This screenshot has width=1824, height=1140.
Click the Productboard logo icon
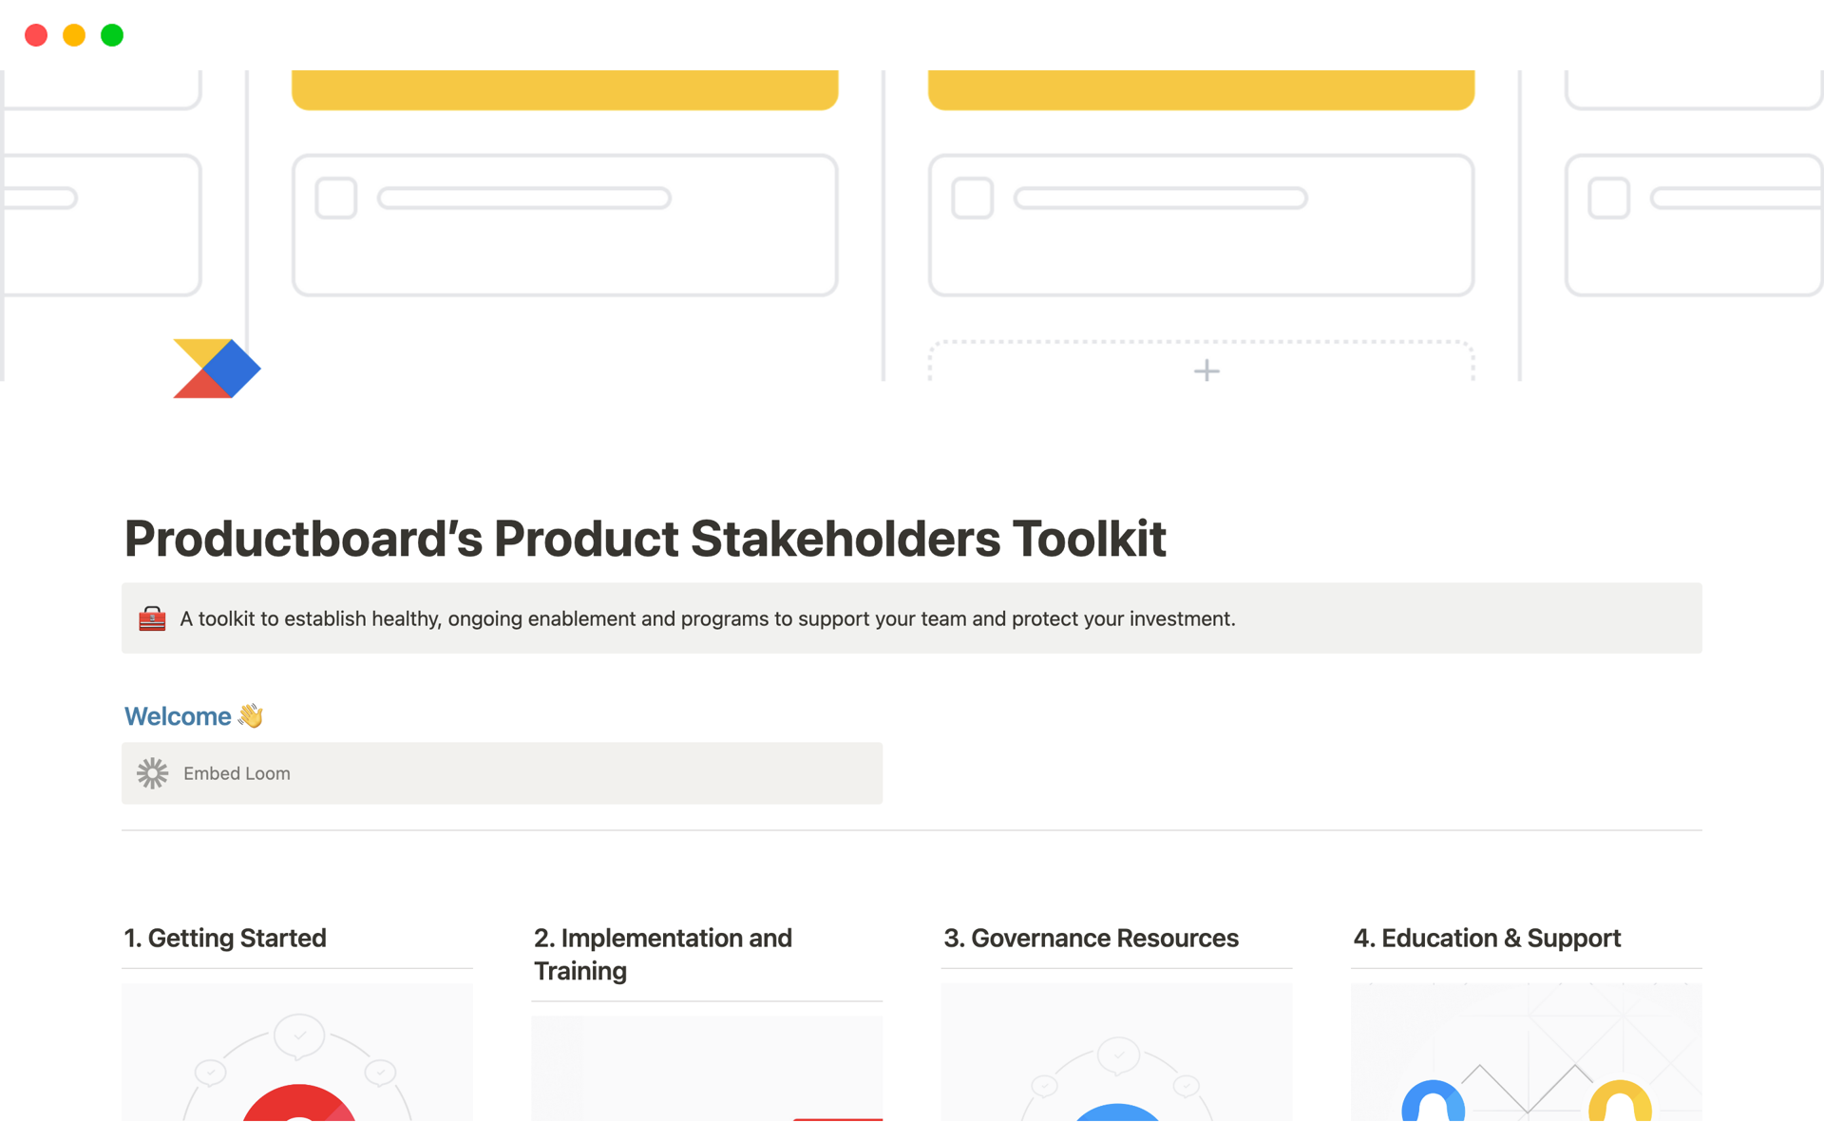click(217, 369)
